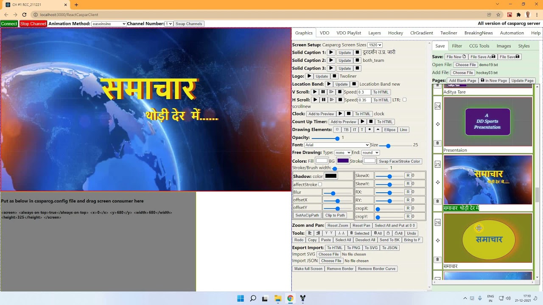Enable the affectStroke checkbox
This screenshot has width=543, height=305.
[320, 185]
